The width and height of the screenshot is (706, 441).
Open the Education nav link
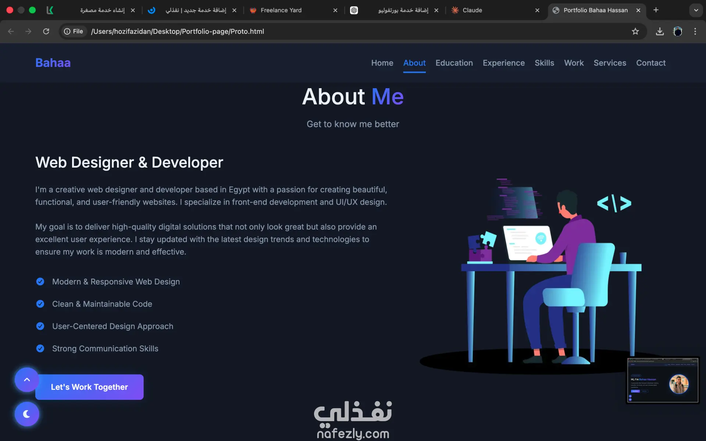454,63
